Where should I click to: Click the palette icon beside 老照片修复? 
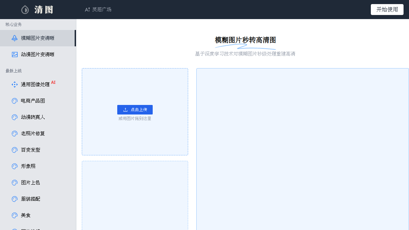[15, 134]
